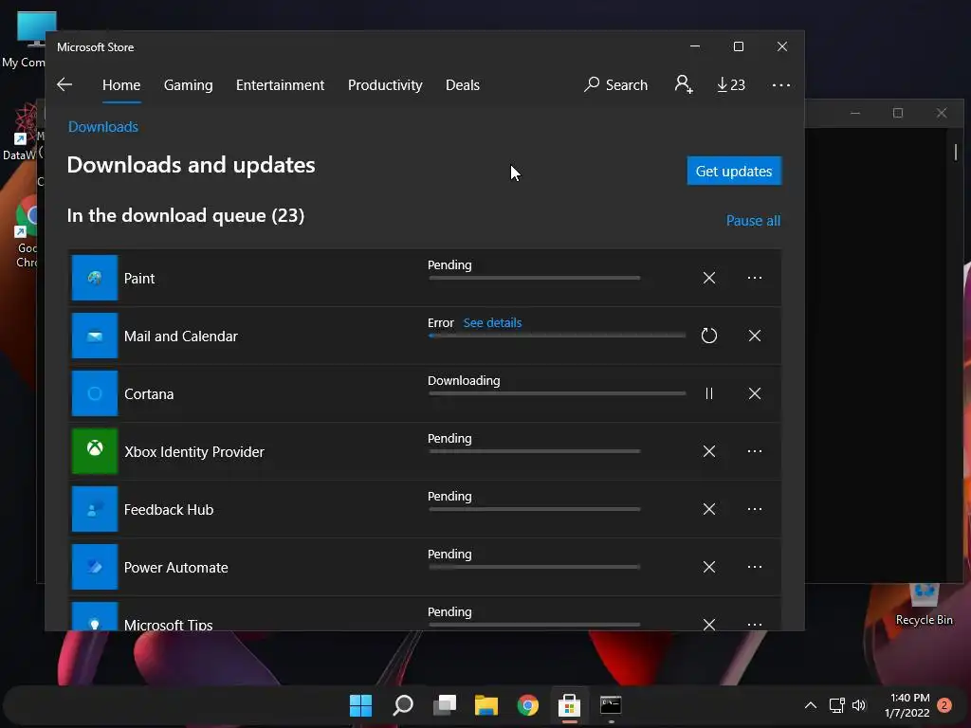Pause the Cortana download

click(709, 393)
